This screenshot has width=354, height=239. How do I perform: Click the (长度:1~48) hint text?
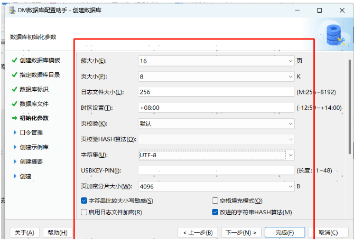click(x=314, y=170)
